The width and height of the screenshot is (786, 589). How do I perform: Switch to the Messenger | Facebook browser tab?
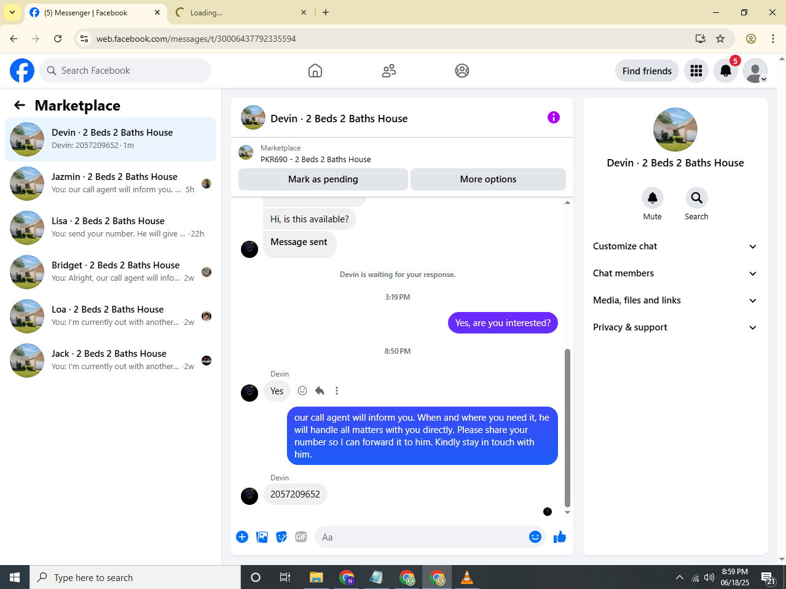95,12
